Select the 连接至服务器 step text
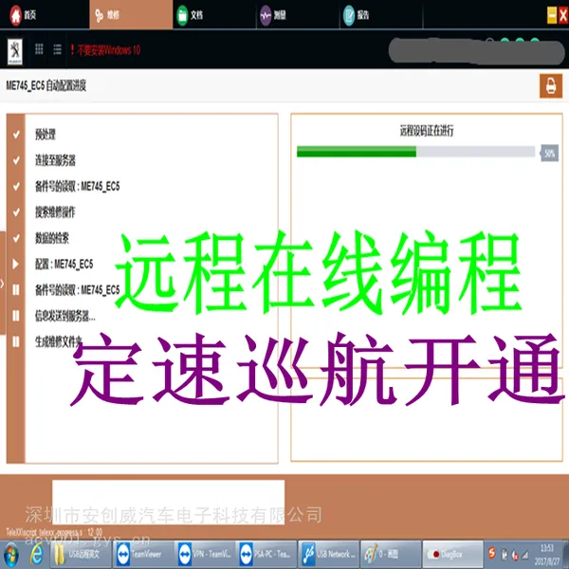This screenshot has width=569, height=569. (x=55, y=160)
